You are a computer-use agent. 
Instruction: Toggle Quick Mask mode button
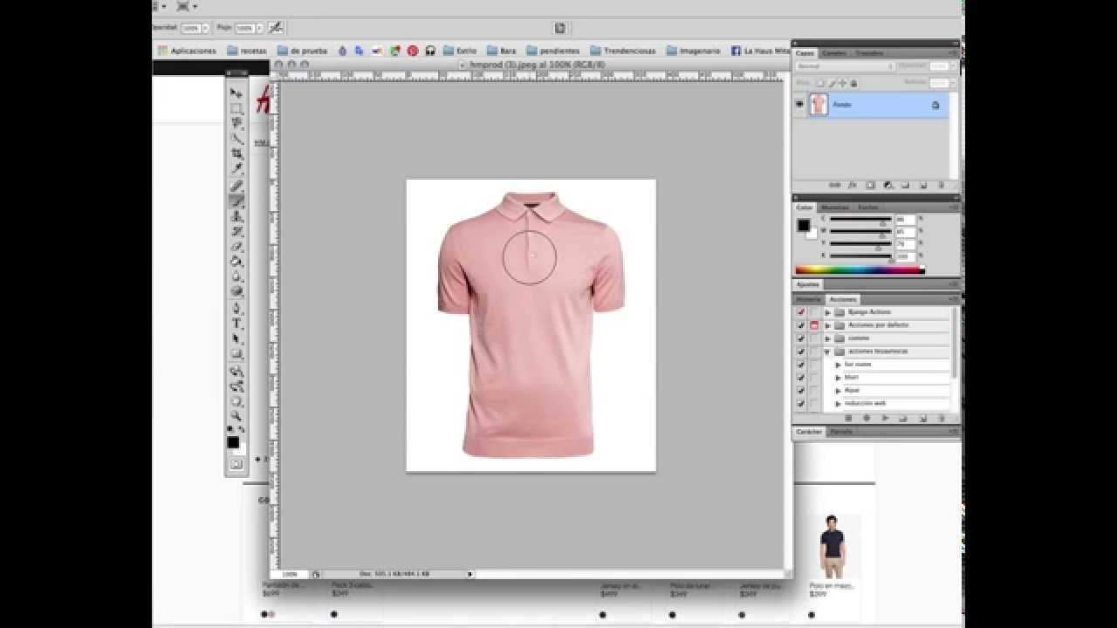236,464
